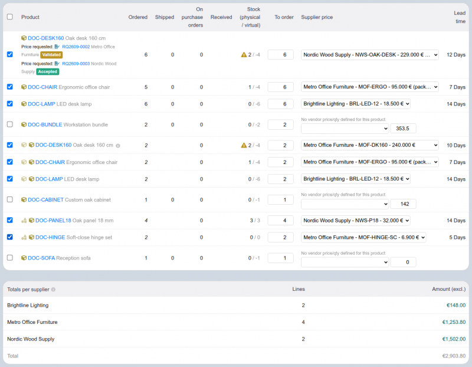Click the stock warning triangle in the NWS-OAK-DESK row
Viewport: 472px width, 367px height.
coord(244,55)
